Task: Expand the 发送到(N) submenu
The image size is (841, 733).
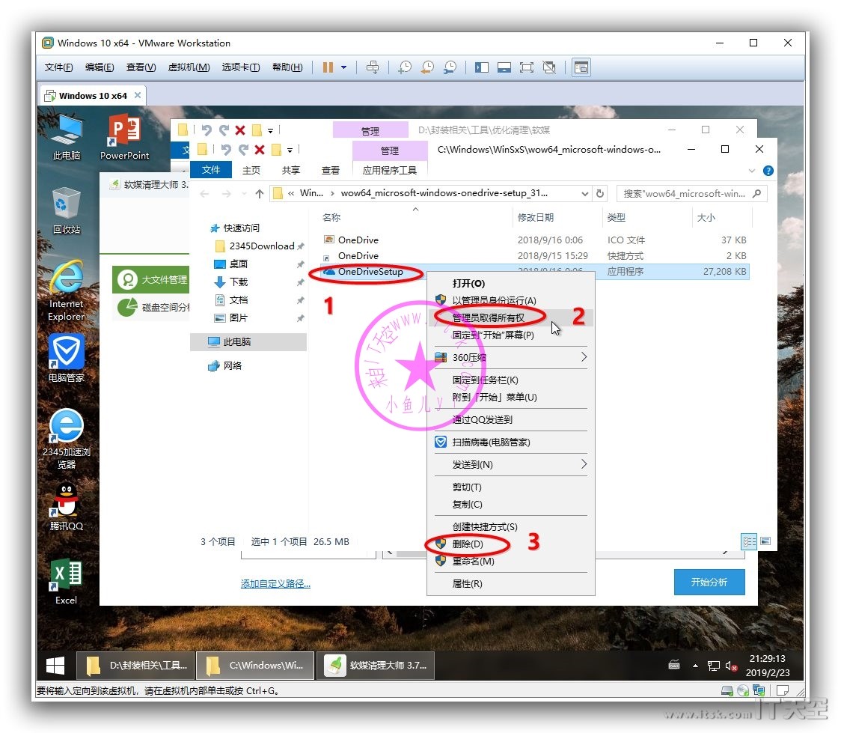Action: click(584, 464)
